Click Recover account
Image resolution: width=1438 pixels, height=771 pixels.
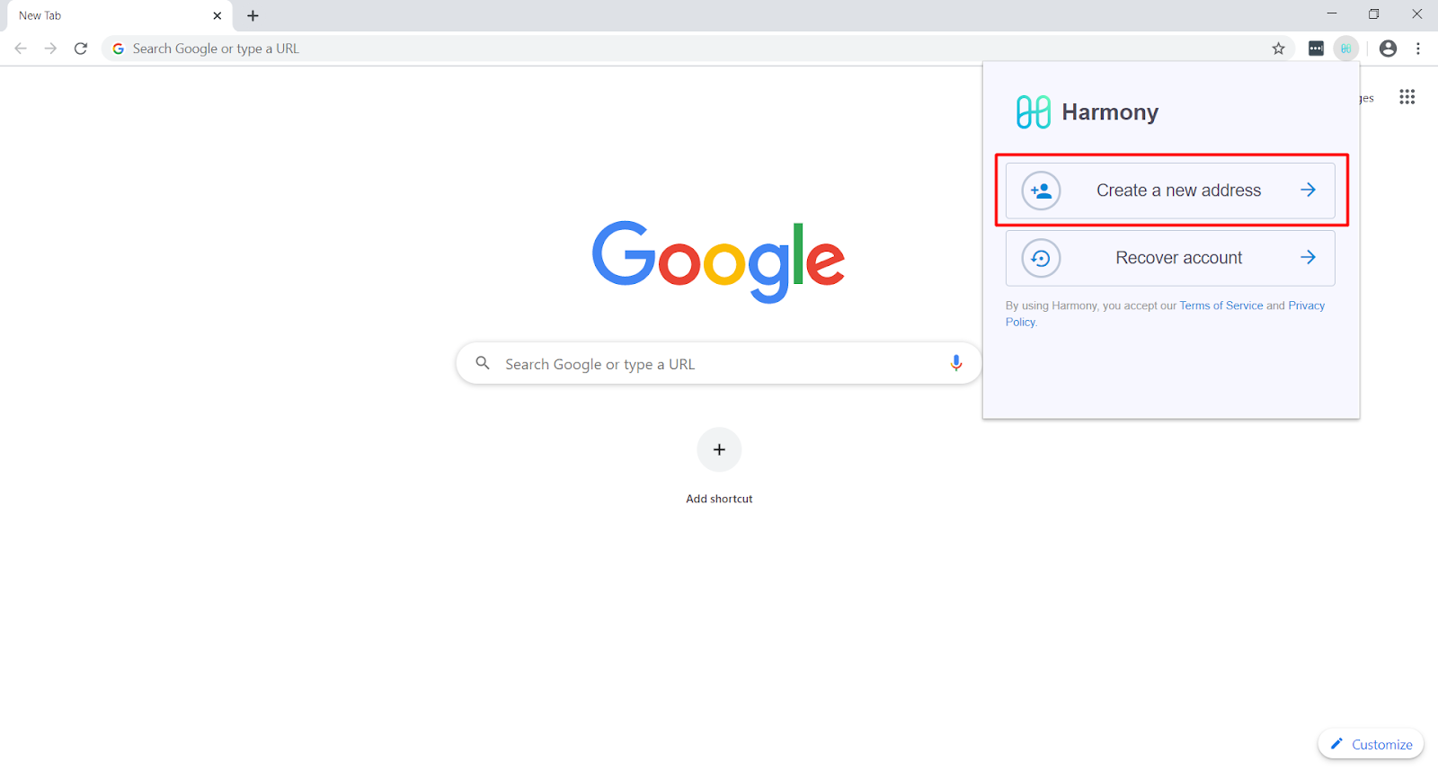1170,258
